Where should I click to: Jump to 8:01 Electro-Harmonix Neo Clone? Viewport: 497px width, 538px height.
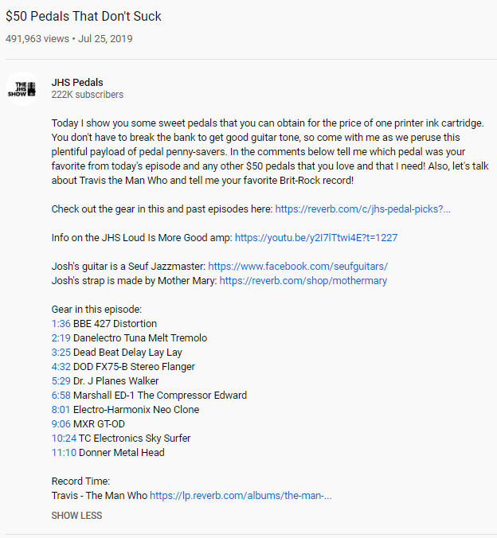pyautogui.click(x=61, y=410)
